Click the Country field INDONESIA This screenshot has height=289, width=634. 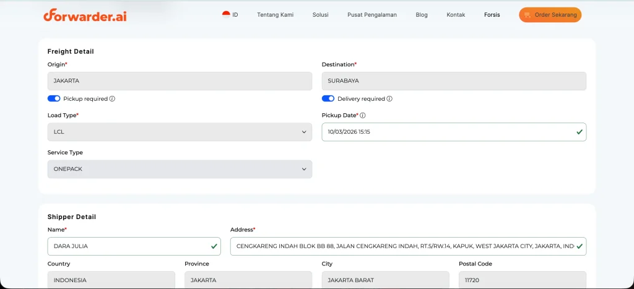pos(111,280)
